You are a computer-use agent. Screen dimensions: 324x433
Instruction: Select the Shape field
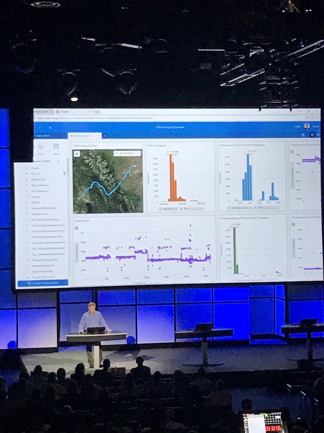tap(35, 168)
